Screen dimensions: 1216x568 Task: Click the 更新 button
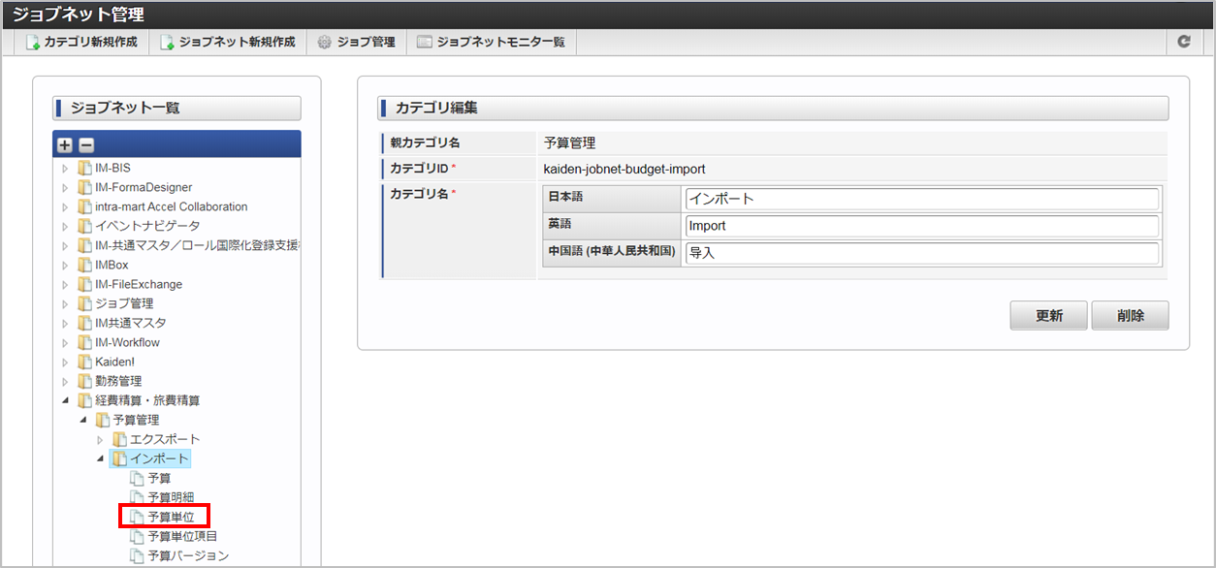[x=1048, y=315]
